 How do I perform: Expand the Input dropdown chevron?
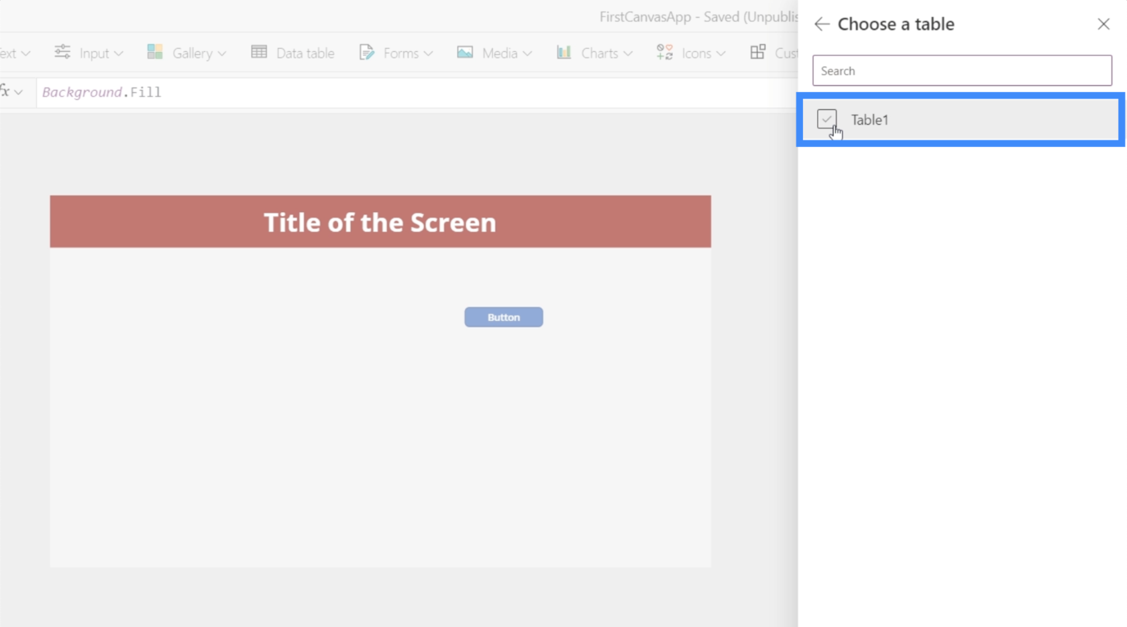pos(119,54)
